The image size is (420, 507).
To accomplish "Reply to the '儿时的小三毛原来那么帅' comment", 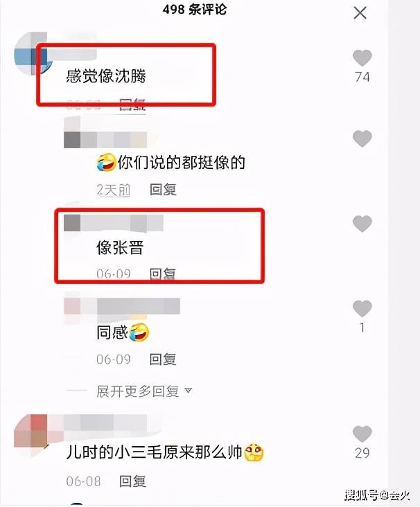I will pyautogui.click(x=132, y=481).
